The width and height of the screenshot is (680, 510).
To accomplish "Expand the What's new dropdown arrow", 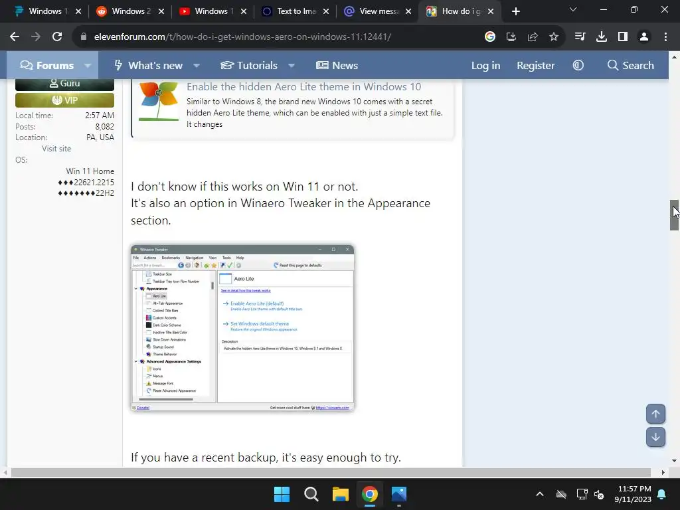I will [x=197, y=66].
